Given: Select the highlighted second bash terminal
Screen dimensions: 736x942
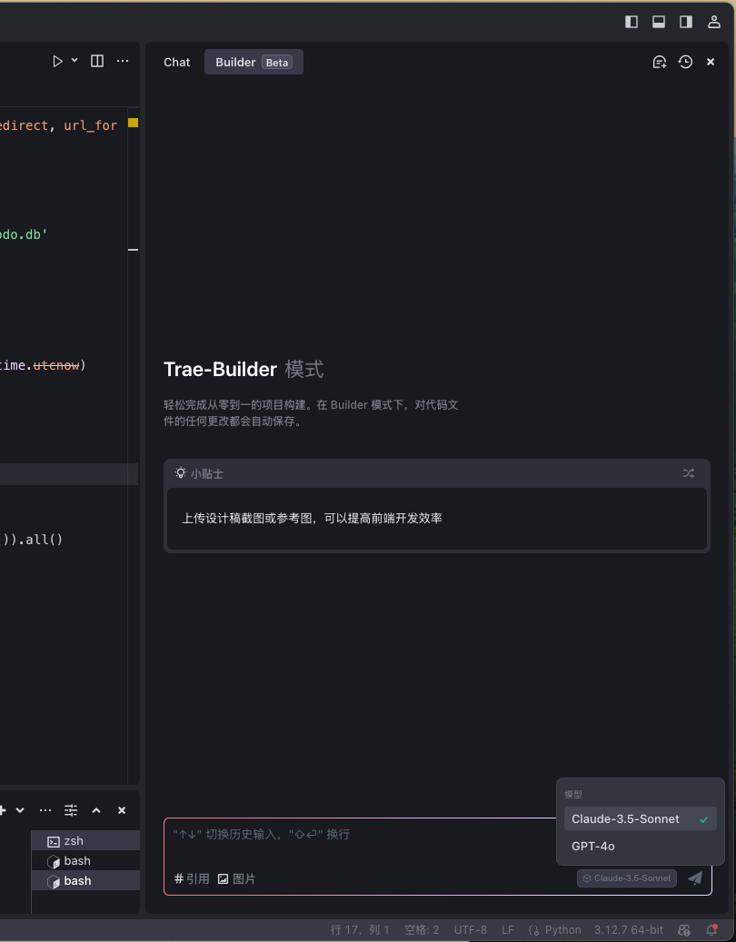Looking at the screenshot, I should [x=85, y=881].
